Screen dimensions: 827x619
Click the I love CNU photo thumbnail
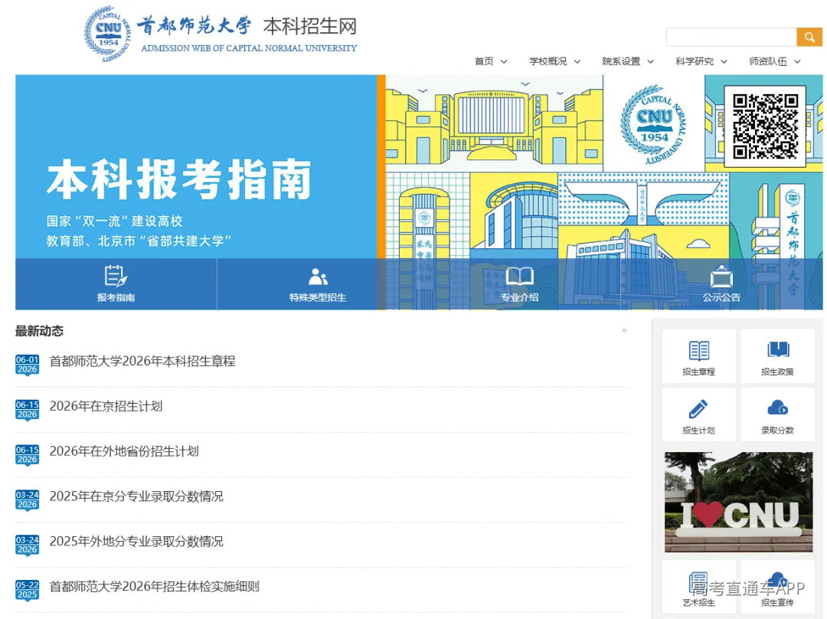click(738, 502)
